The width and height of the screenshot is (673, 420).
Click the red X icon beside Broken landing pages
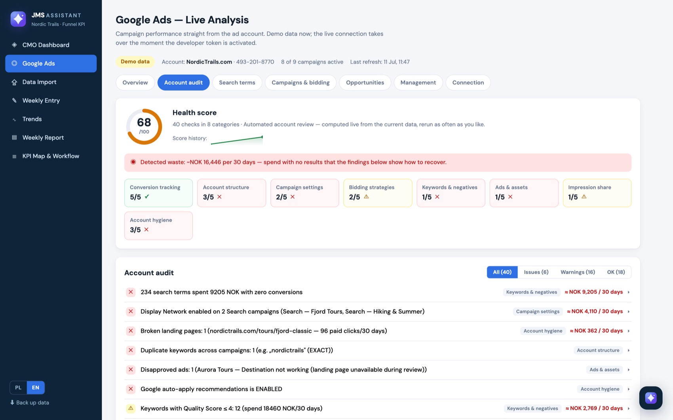click(131, 331)
